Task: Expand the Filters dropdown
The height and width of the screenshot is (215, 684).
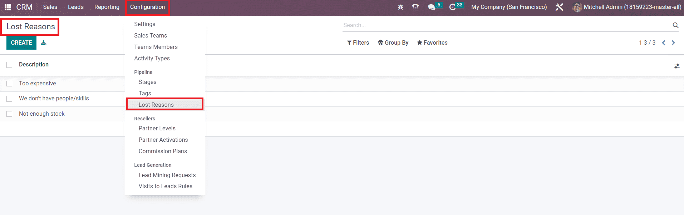Action: pos(358,43)
